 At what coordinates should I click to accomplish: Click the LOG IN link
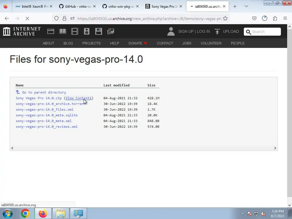(x=203, y=31)
